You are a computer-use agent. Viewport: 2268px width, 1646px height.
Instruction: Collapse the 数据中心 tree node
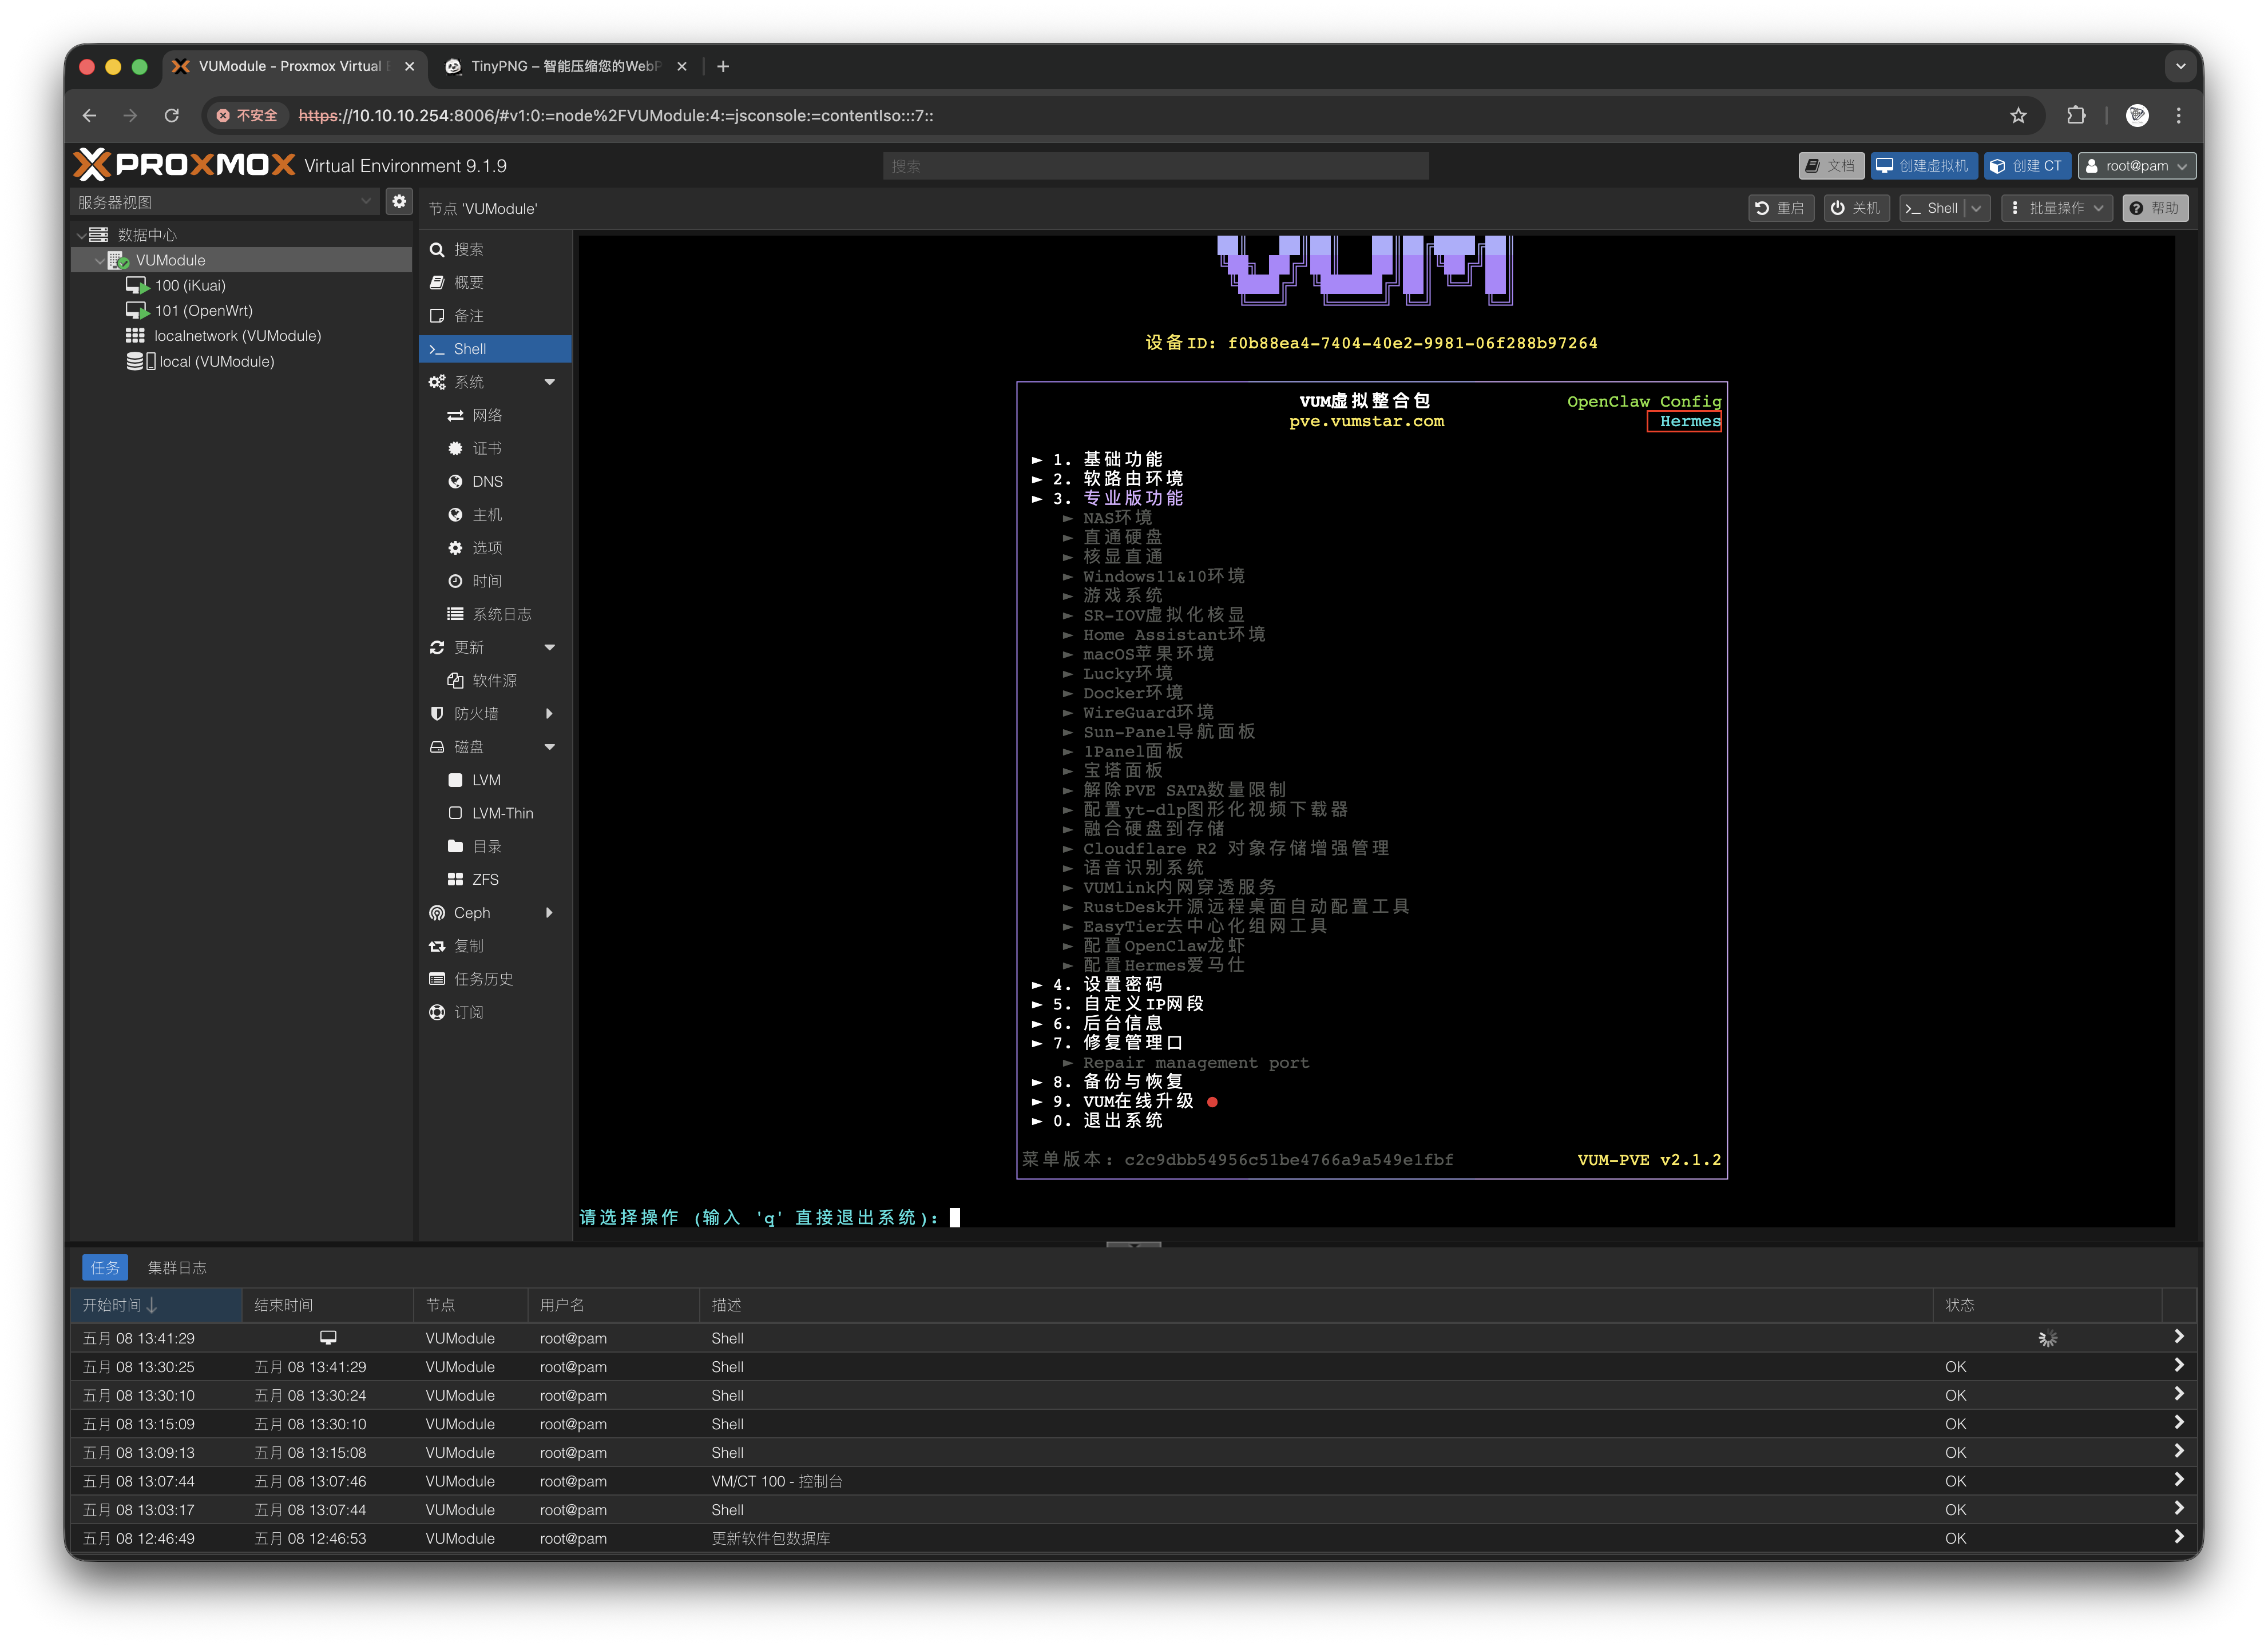tap(81, 235)
